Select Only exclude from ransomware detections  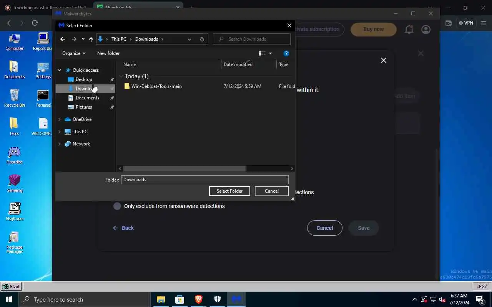pos(117,206)
